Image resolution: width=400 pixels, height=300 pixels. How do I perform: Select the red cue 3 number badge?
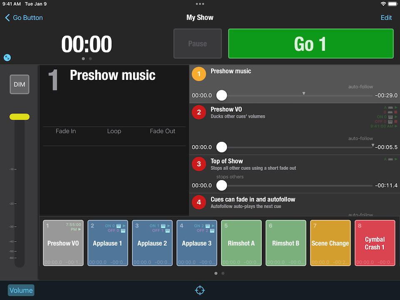pos(199,164)
